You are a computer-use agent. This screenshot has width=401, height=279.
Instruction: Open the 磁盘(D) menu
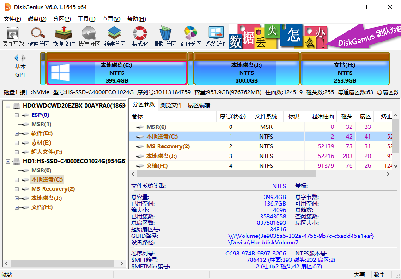point(37,19)
